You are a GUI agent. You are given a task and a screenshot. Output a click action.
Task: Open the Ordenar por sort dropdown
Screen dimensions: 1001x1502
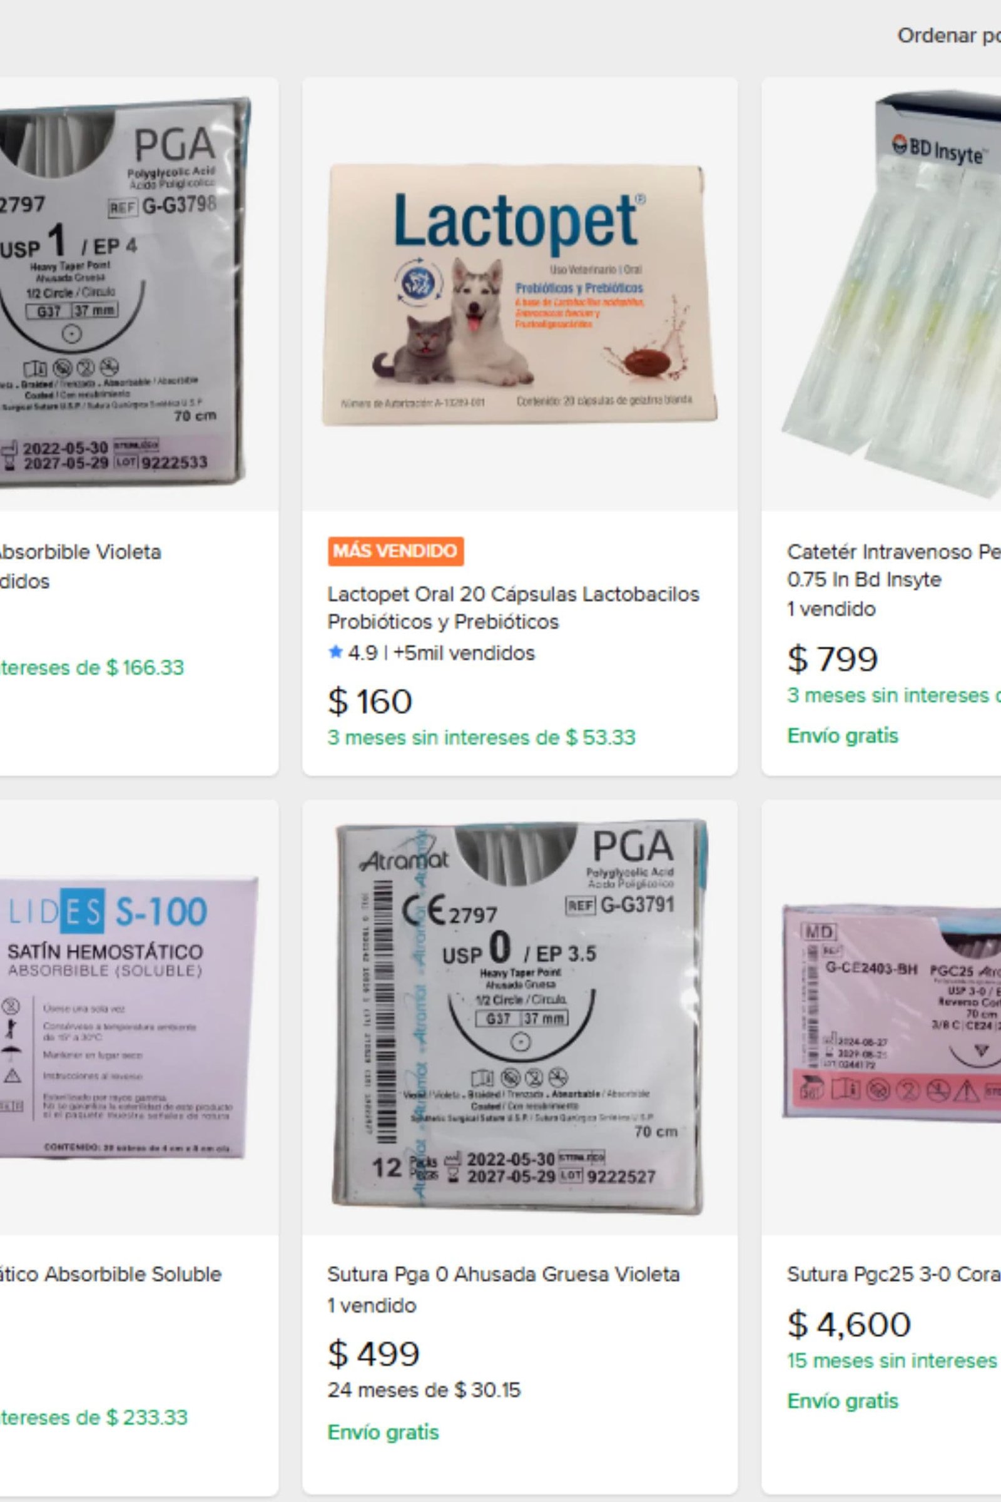[948, 36]
